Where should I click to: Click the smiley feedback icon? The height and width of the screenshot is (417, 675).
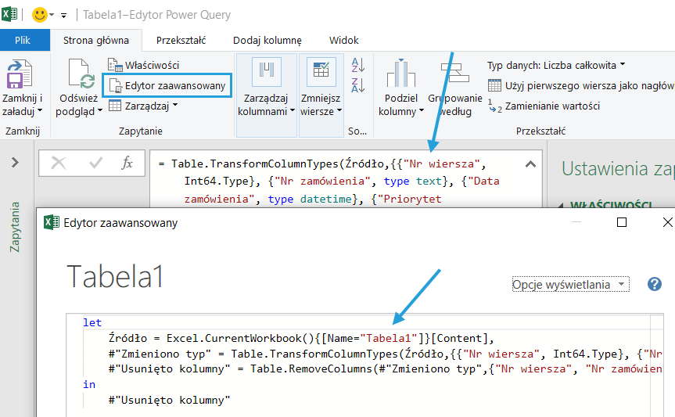point(39,14)
